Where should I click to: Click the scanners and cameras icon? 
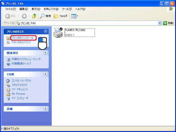pos(8,85)
